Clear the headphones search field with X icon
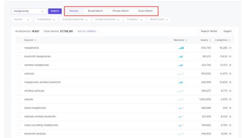 click(x=42, y=11)
